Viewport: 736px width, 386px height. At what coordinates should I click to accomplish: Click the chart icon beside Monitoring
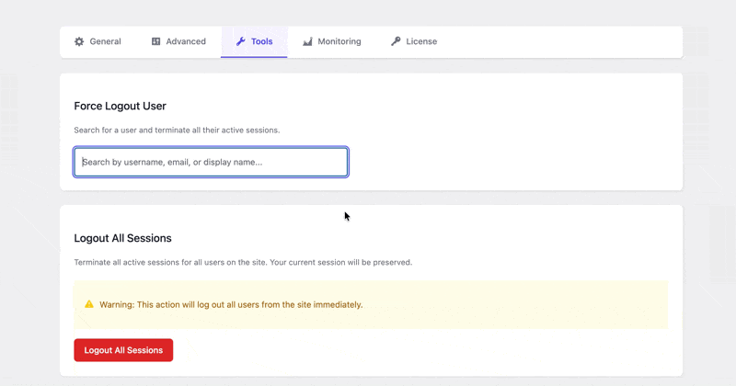coord(307,41)
